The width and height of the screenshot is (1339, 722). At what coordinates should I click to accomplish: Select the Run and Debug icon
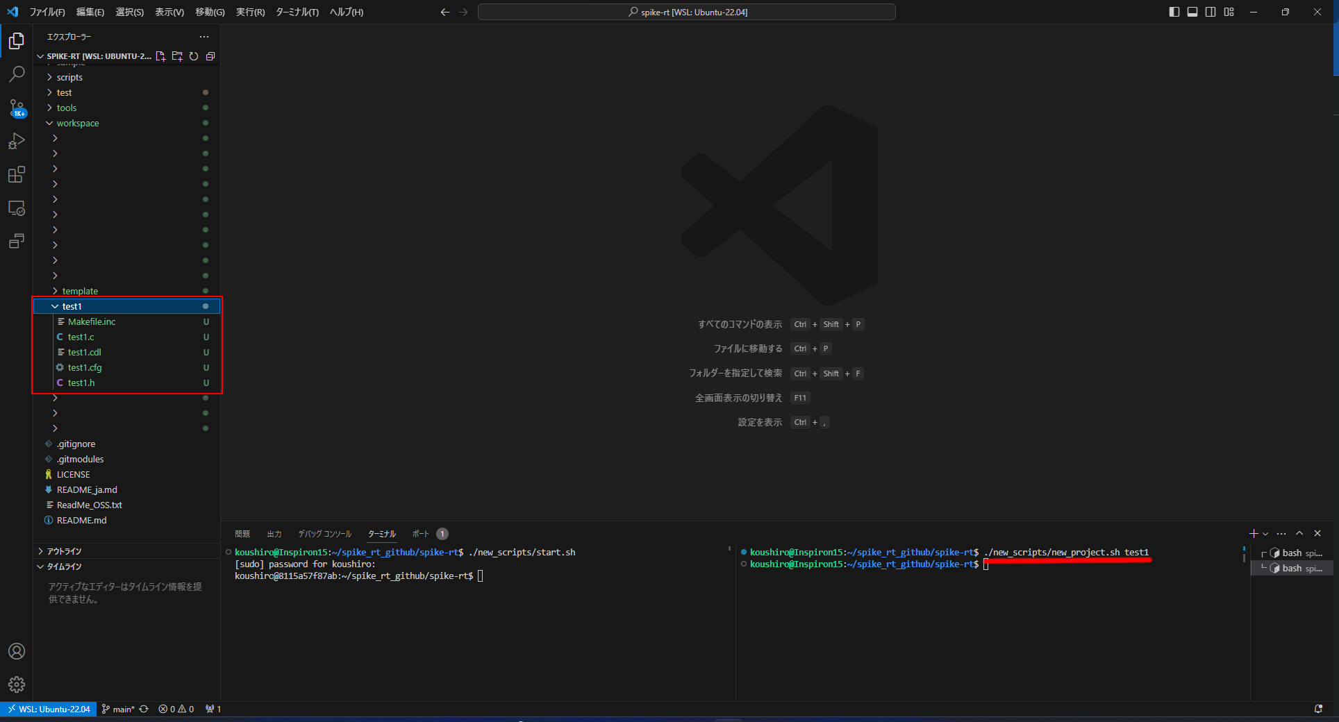[17, 141]
